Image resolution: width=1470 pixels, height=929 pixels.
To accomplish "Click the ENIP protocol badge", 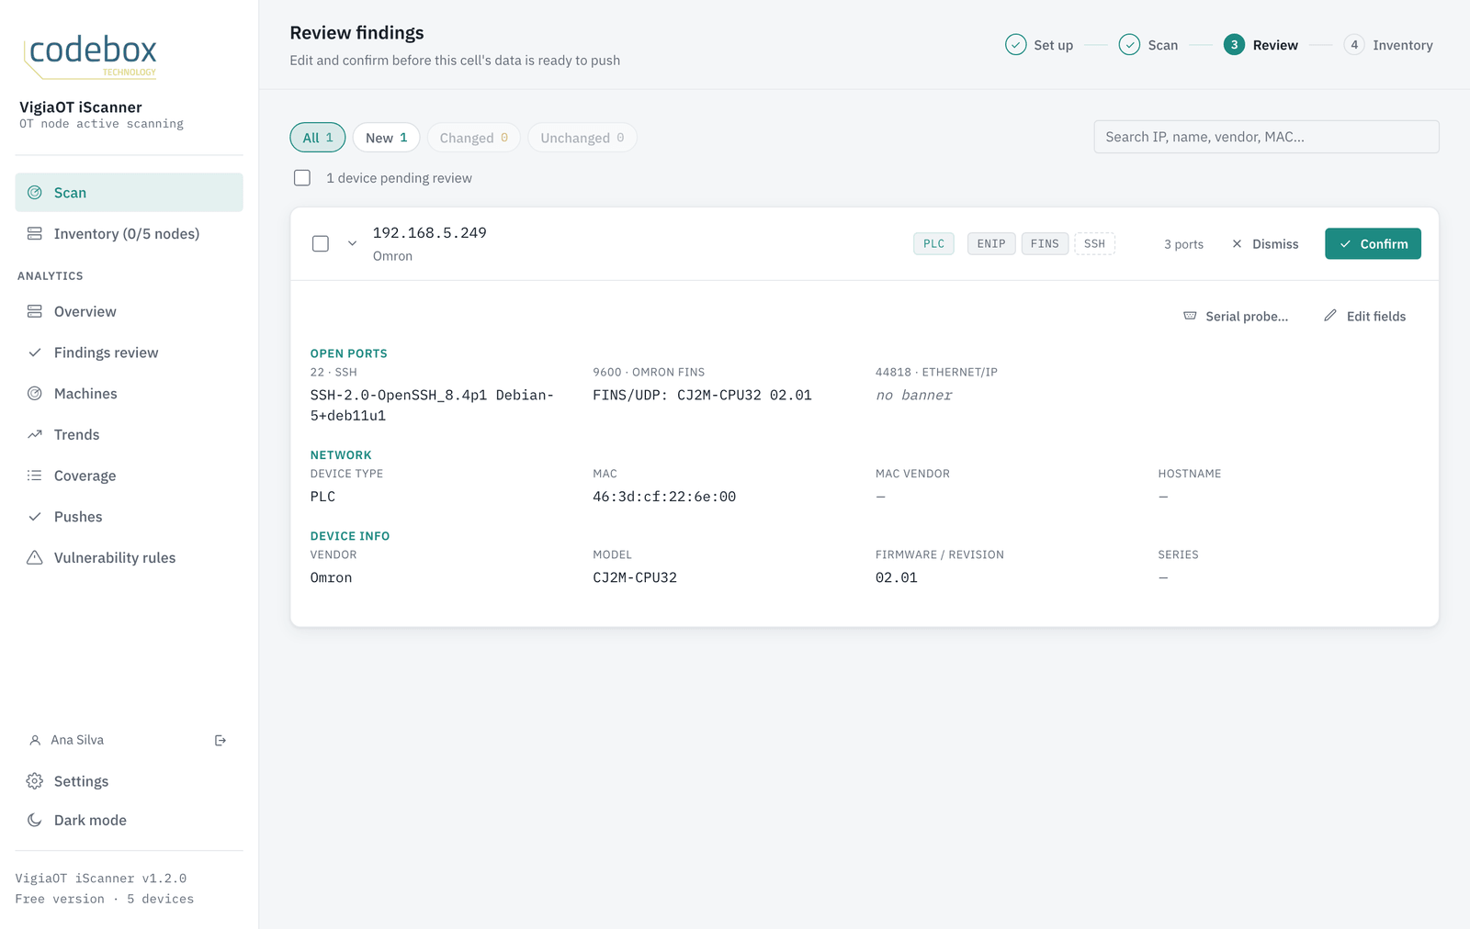I will (991, 243).
